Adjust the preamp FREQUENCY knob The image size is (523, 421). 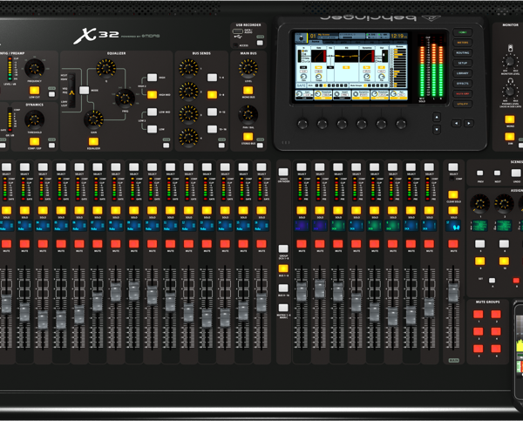coord(34,69)
